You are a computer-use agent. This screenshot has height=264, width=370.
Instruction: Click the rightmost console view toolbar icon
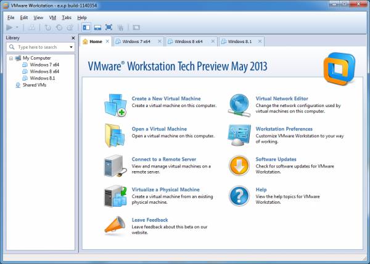pos(136,28)
